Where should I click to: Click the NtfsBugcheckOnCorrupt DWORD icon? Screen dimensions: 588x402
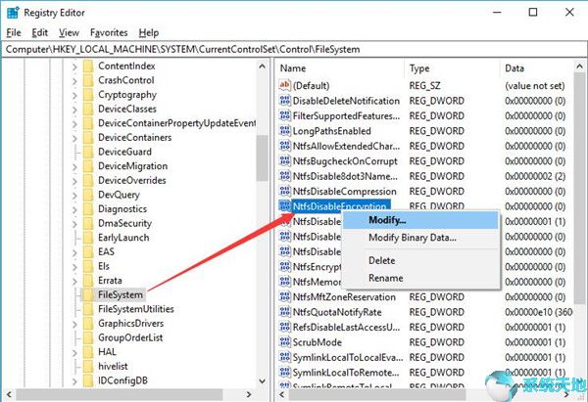tap(284, 161)
